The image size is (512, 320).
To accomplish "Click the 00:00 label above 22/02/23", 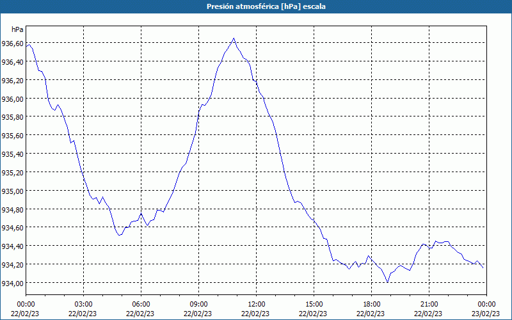I will pos(26,305).
